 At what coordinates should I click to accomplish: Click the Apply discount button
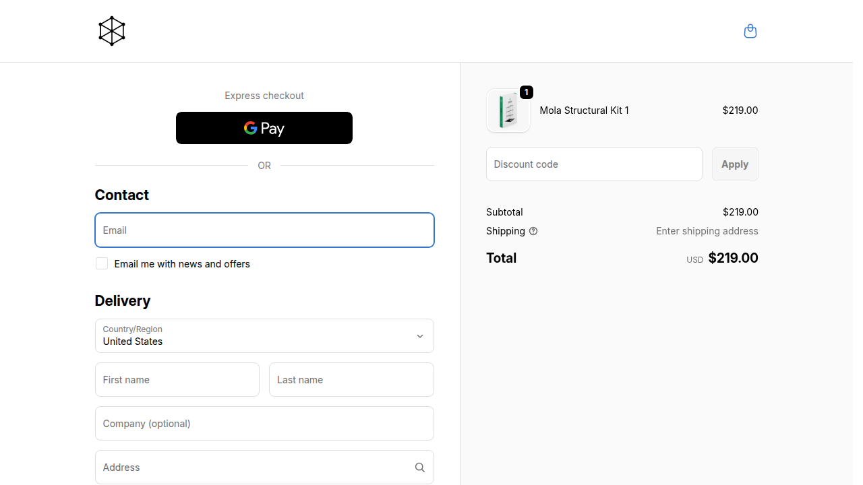click(735, 164)
